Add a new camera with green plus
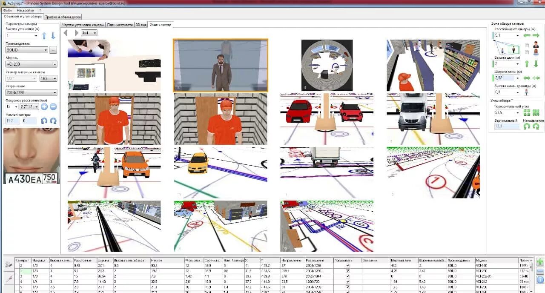Viewport: 545px width, 293px height. 540,262
